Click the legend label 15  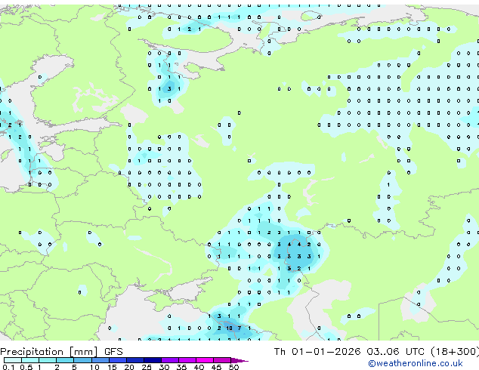112,367
